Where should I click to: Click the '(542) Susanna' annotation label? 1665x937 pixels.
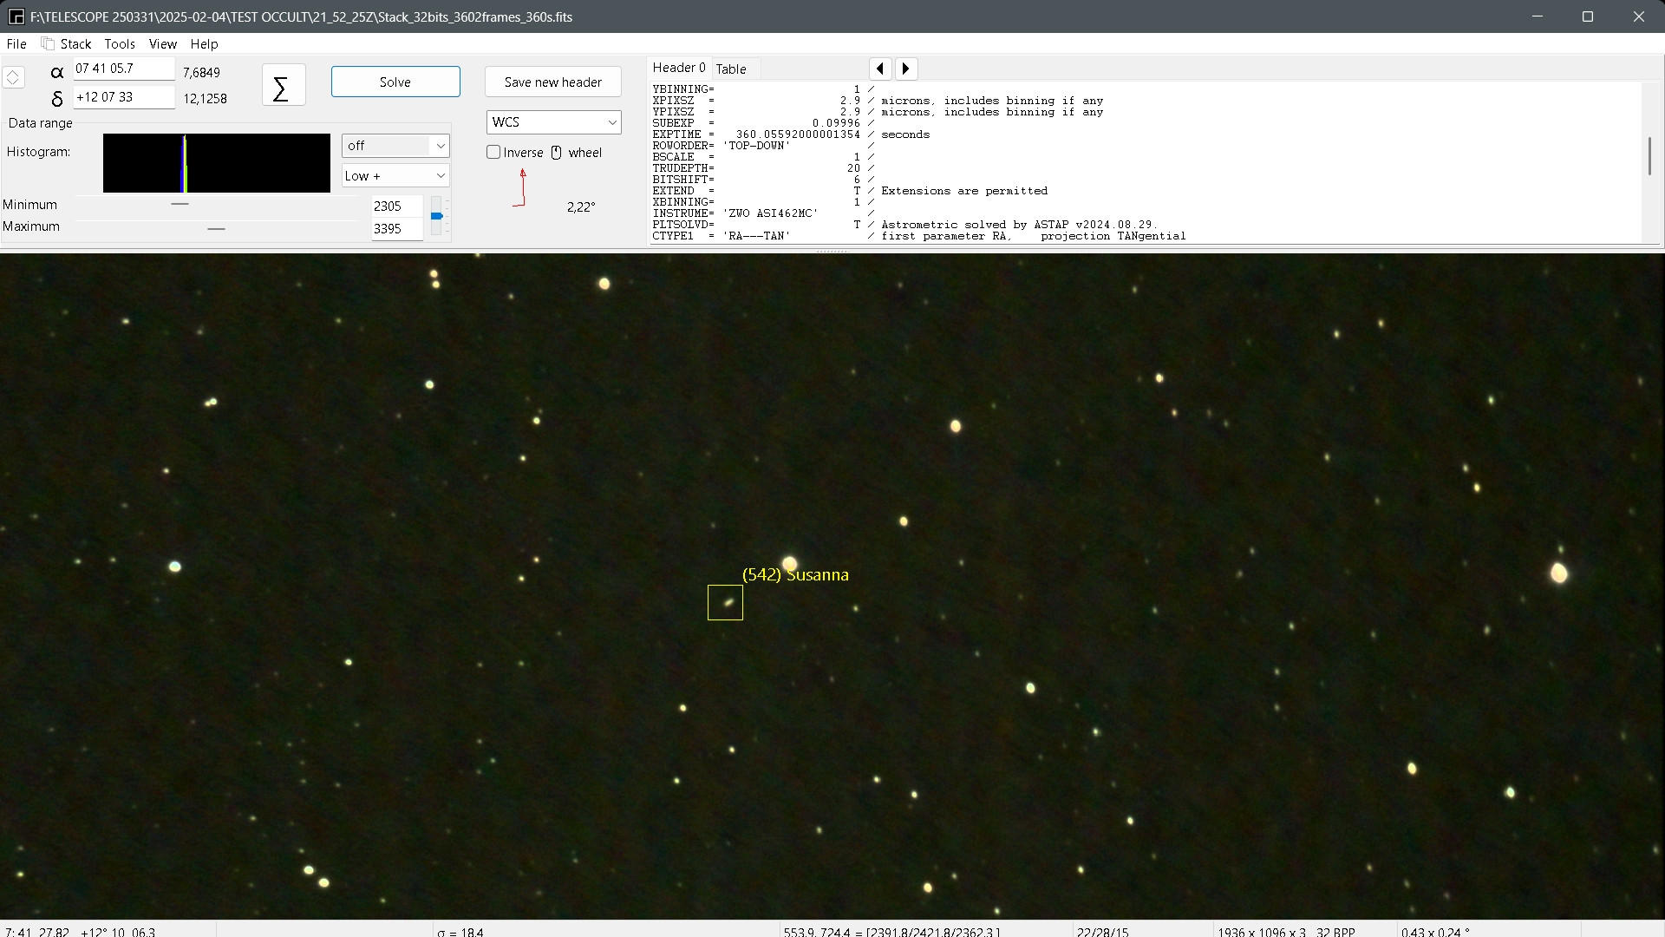click(795, 574)
